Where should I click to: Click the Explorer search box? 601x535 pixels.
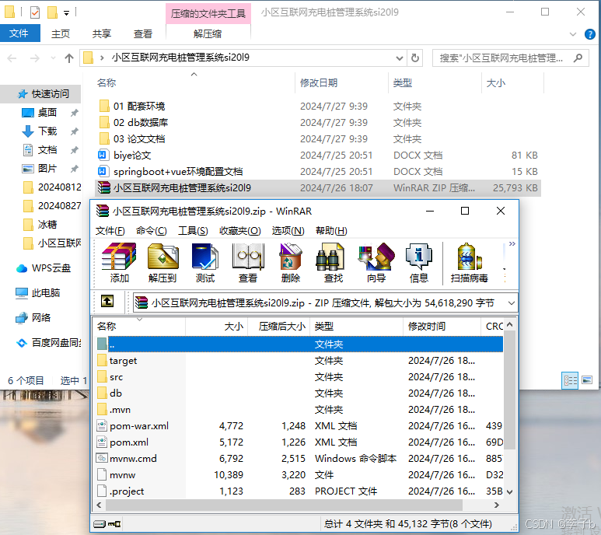coord(510,58)
